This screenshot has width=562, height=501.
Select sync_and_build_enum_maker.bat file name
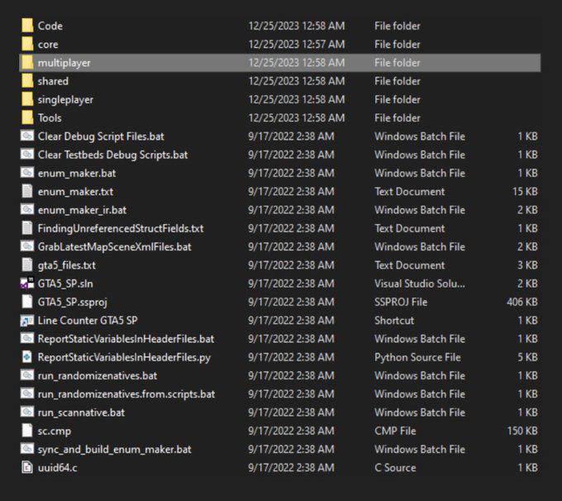coord(114,449)
